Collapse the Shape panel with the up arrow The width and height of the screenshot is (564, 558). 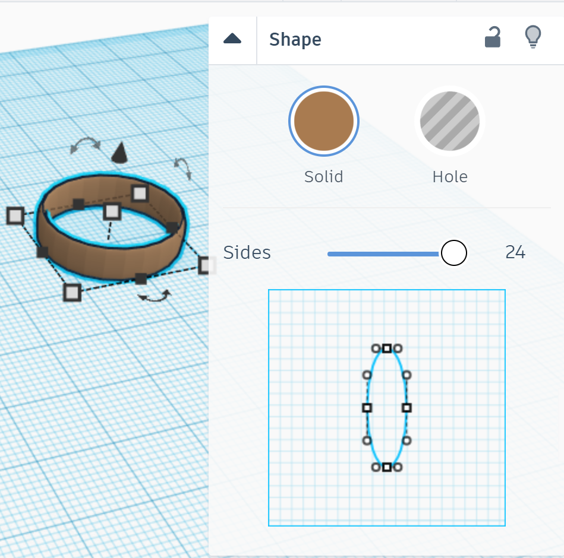232,39
